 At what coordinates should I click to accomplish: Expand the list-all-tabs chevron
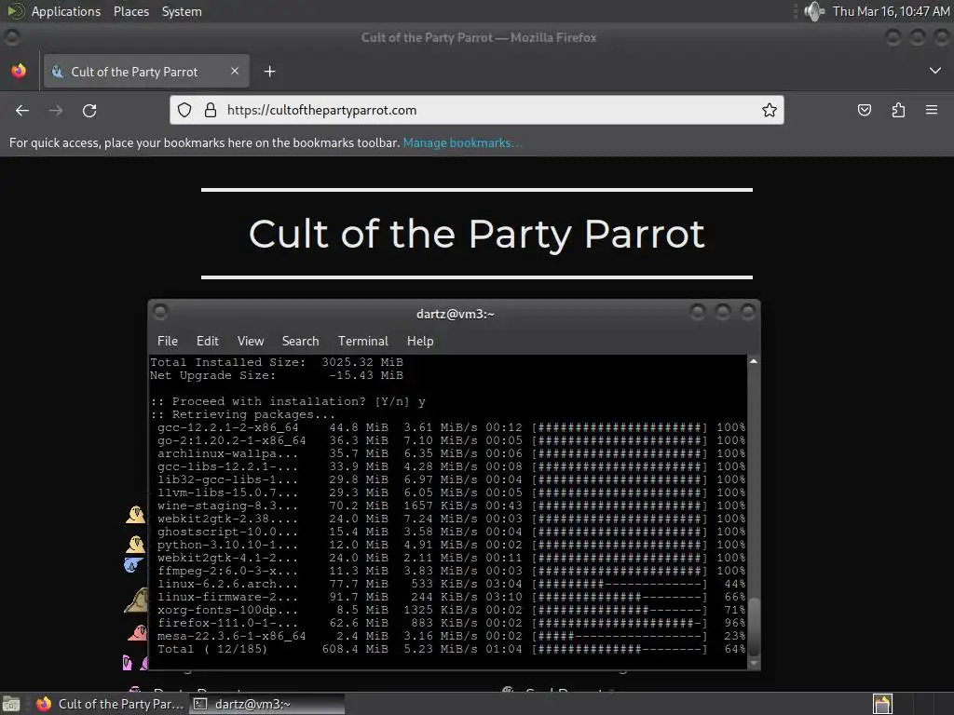click(935, 71)
